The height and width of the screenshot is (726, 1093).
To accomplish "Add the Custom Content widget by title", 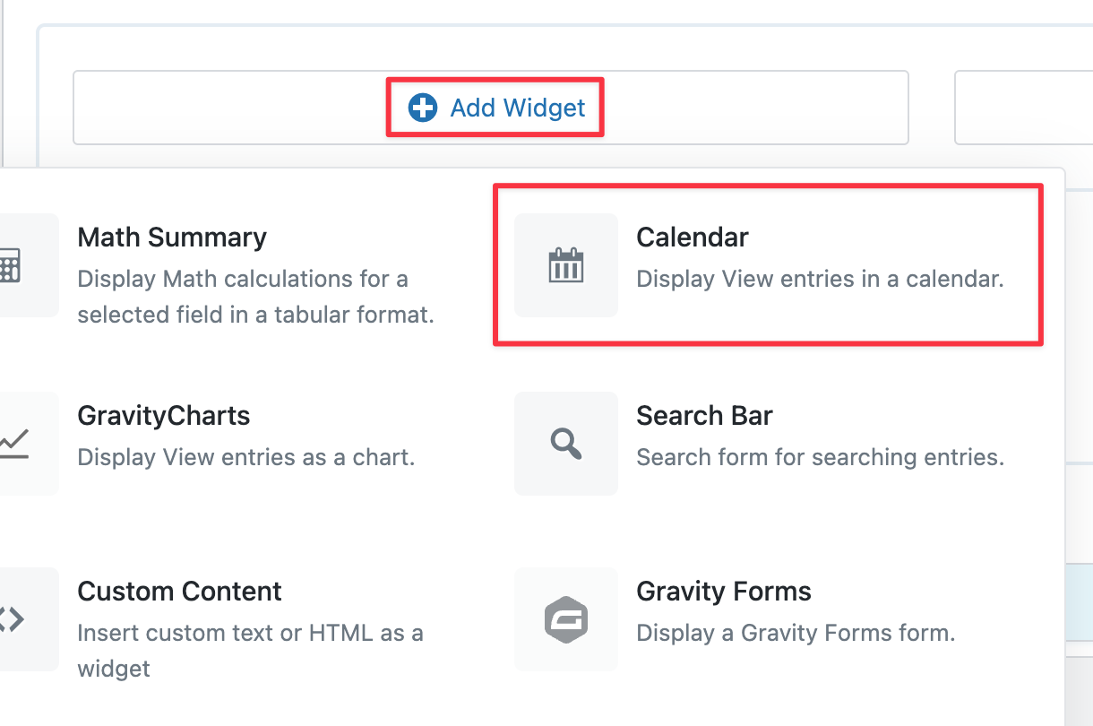I will coord(179,592).
